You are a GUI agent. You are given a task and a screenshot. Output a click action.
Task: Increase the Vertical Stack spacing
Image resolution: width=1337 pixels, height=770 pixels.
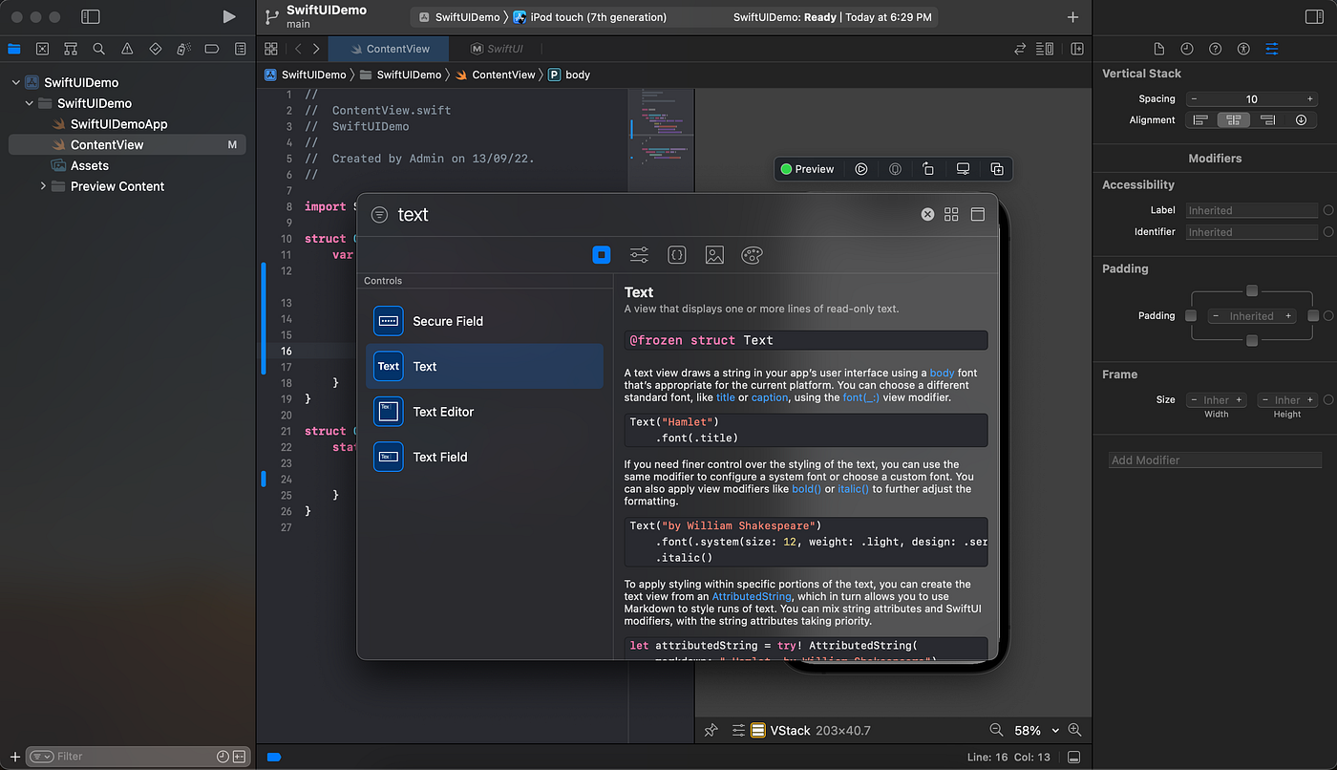[1308, 98]
